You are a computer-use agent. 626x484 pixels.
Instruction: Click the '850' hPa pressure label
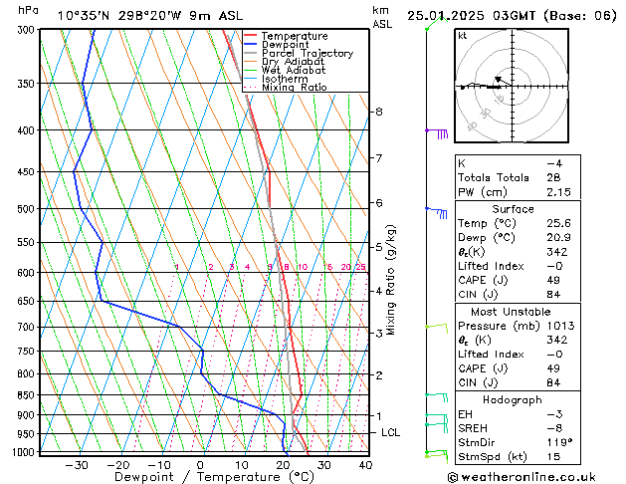click(28, 395)
